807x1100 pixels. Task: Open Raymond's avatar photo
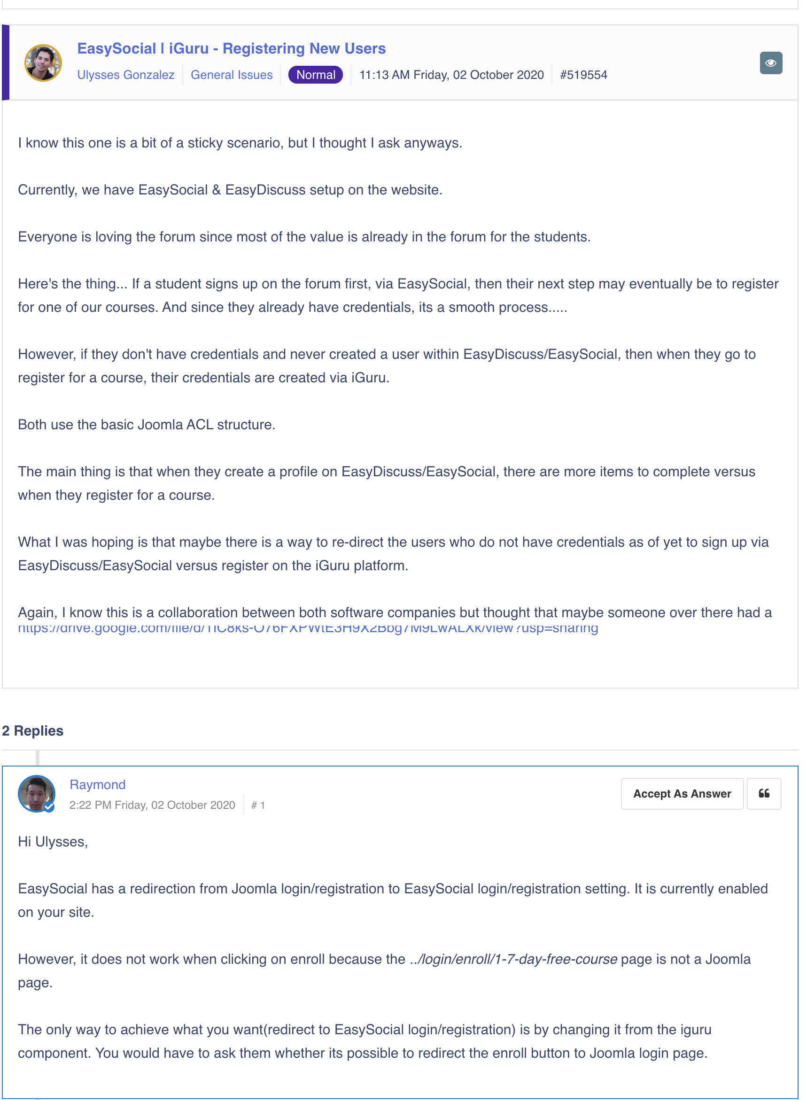point(36,792)
